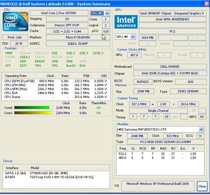
Task: Click the PC3-8500 DDR3 SDRAM SO-DIMM field
Action: click(166, 142)
